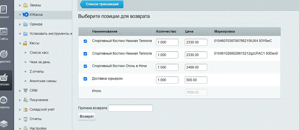Screen dimensions: 299x130
Task: Open the Клиенты cloud icon
Action: point(4,100)
